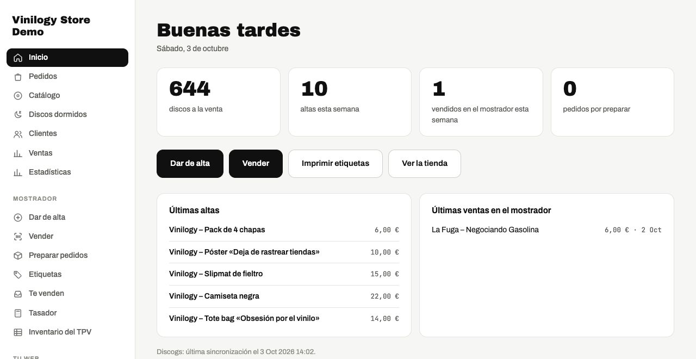This screenshot has width=696, height=359.
Task: Open the Pedidos section
Action: (x=67, y=77)
